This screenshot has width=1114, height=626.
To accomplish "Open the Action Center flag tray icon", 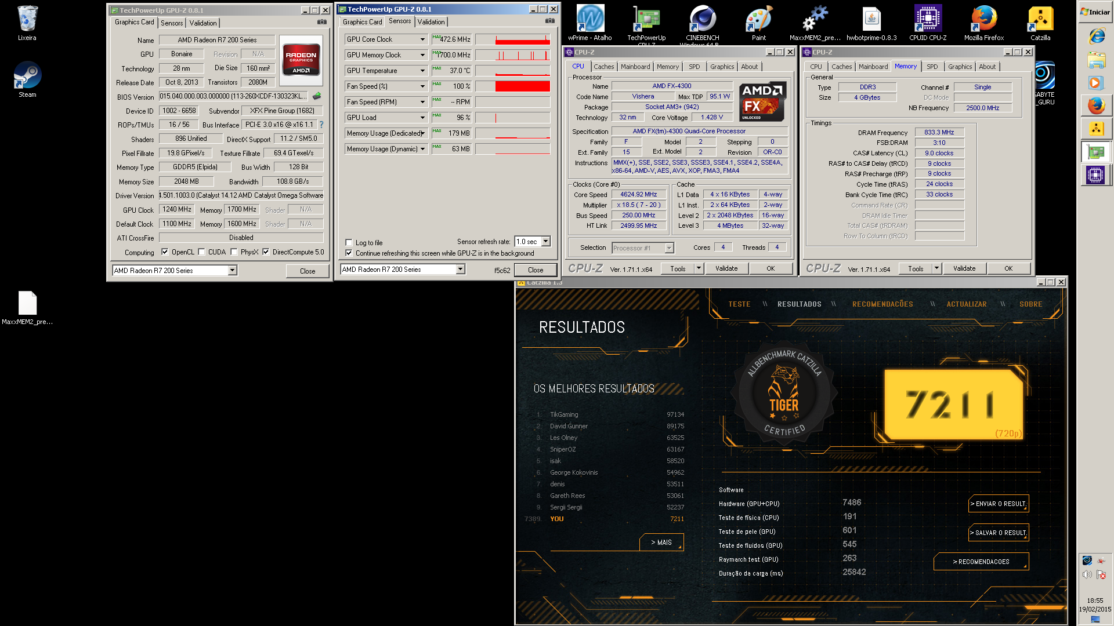I will (x=1101, y=574).
